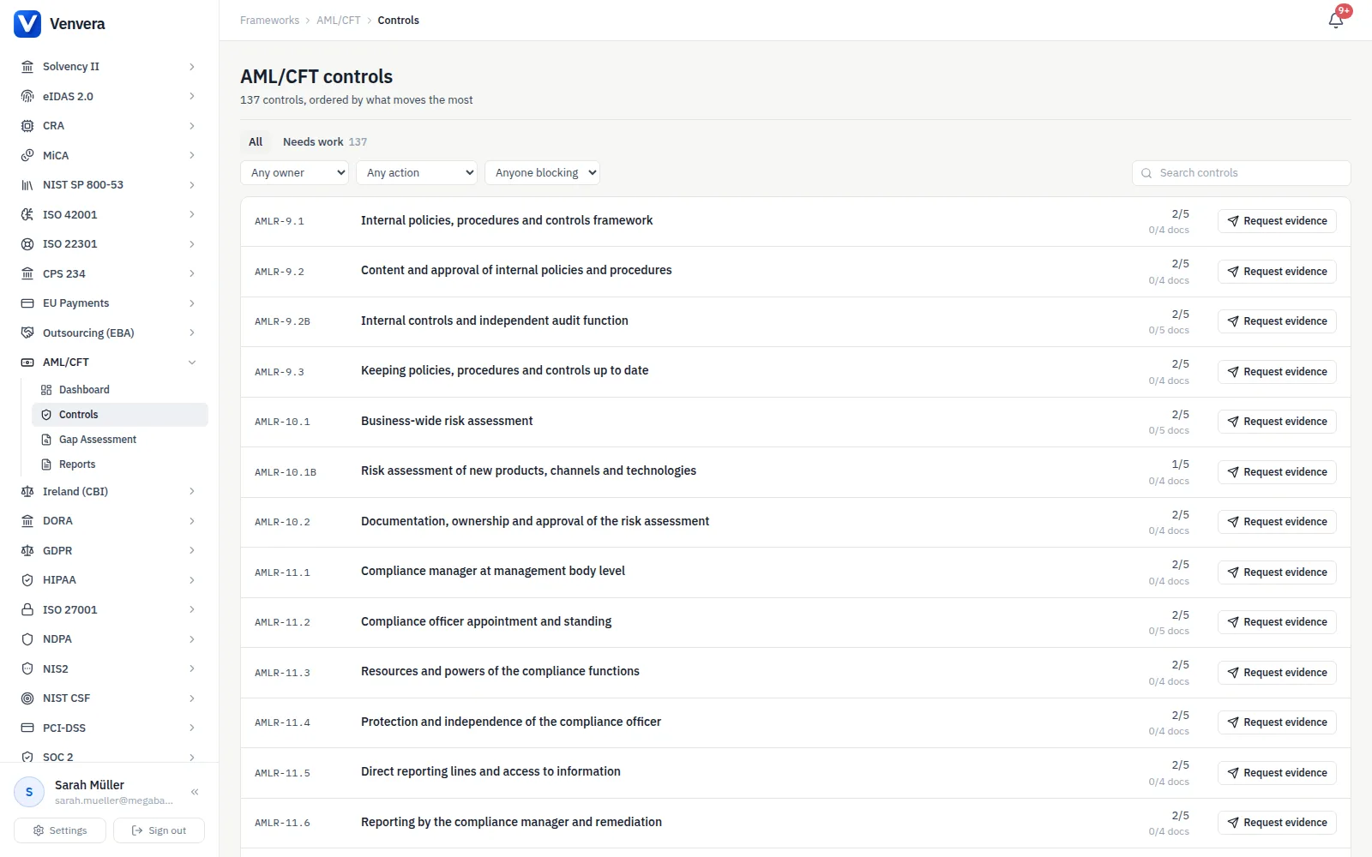Click the ISO 27001 lock icon
The height and width of the screenshot is (857, 1372).
[27, 609]
